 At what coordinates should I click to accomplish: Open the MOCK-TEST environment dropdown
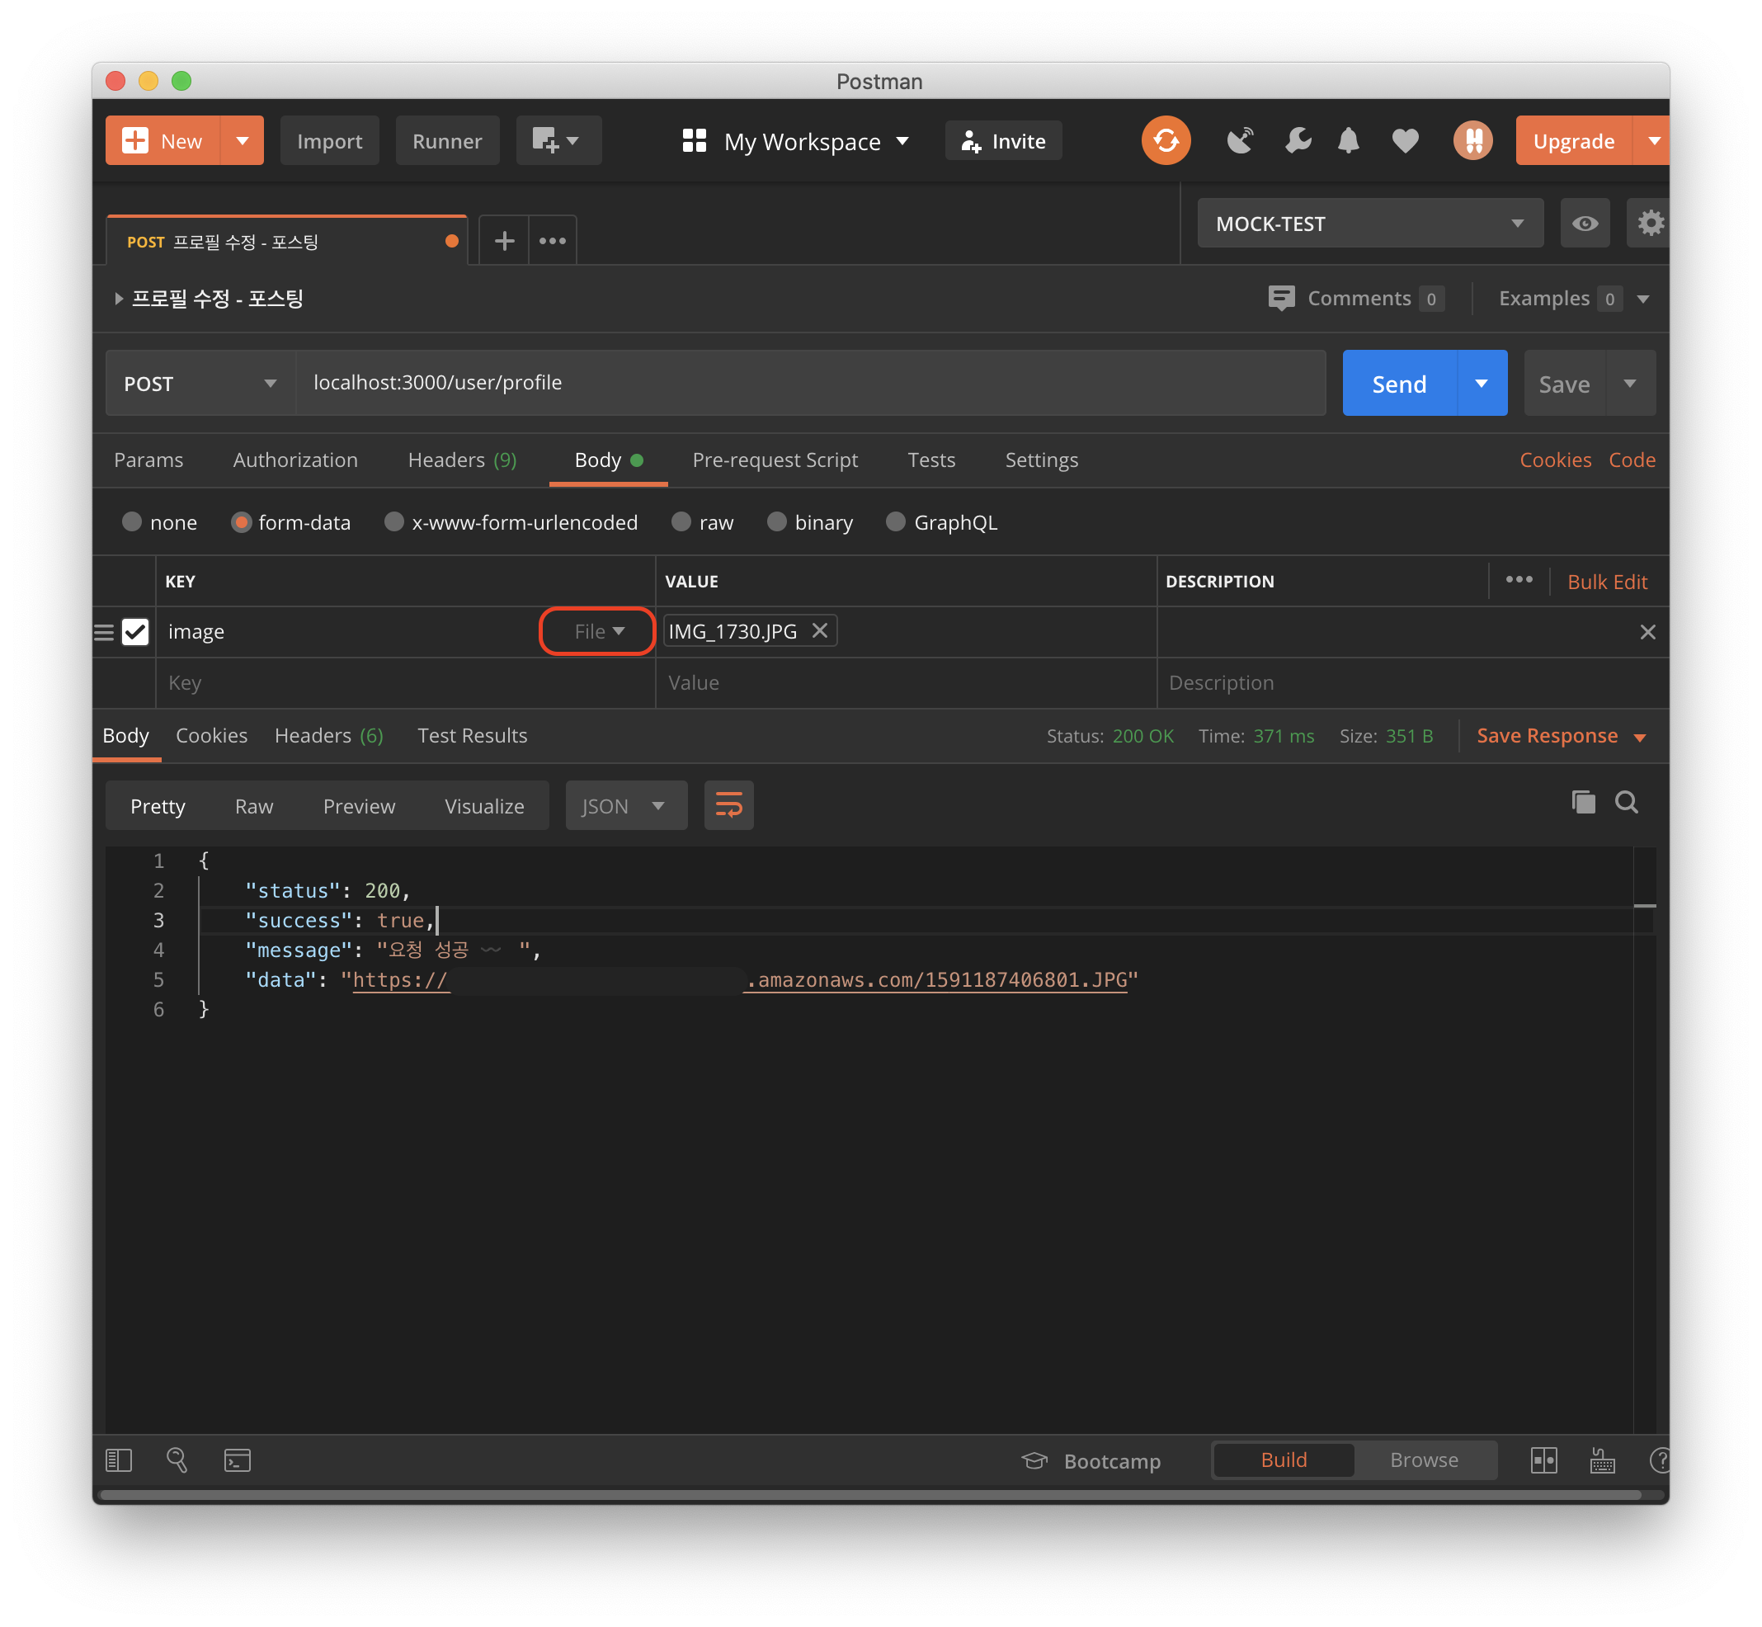coord(1369,224)
